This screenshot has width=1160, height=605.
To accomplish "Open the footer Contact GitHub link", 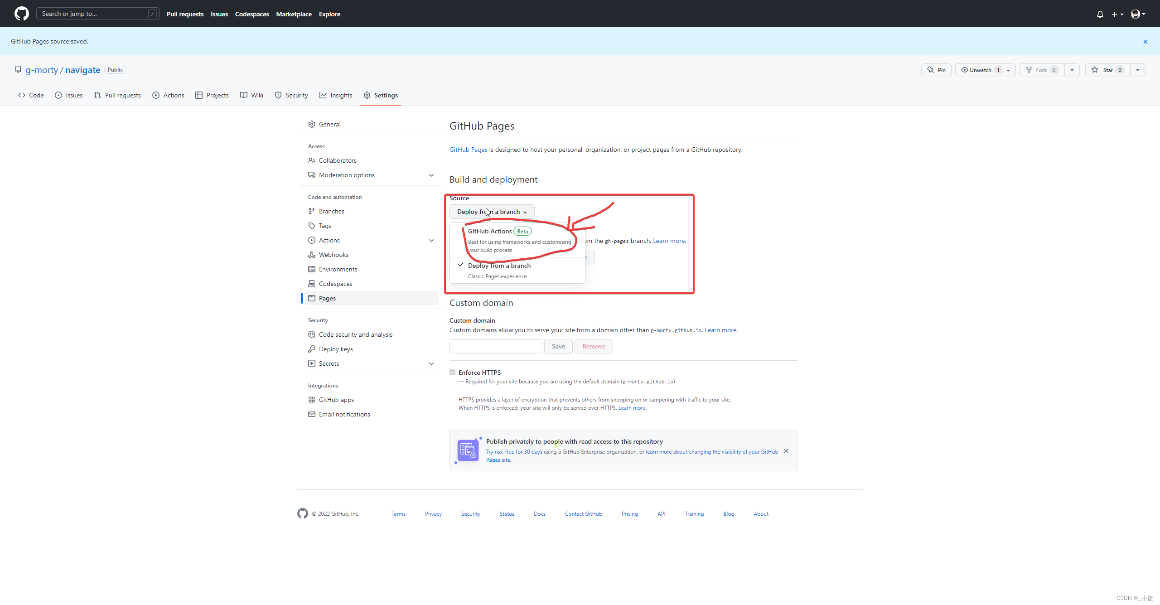I will pyautogui.click(x=583, y=514).
